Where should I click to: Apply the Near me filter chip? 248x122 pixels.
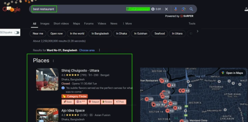[x=38, y=33]
